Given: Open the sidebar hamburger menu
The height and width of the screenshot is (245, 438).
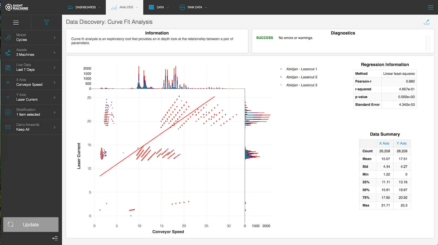Looking at the screenshot, I should click(16, 22).
